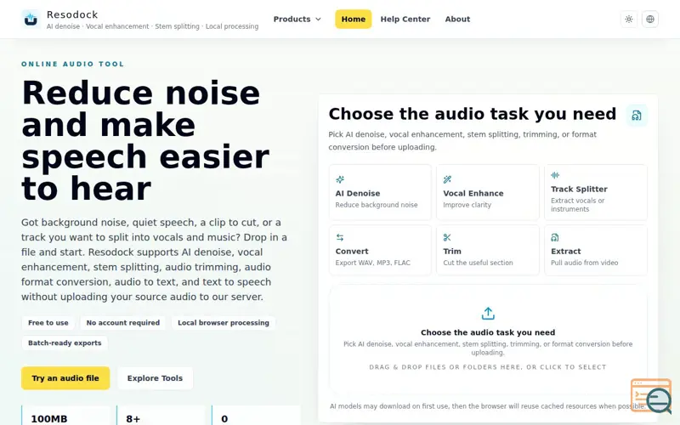Screen dimensions: 680x425
Task: Toggle the light/dark theme sun icon
Action: tap(629, 19)
